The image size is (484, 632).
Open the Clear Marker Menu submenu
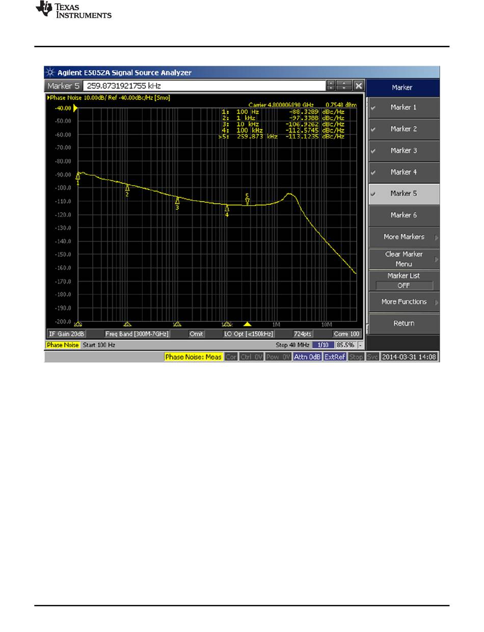pyautogui.click(x=404, y=259)
